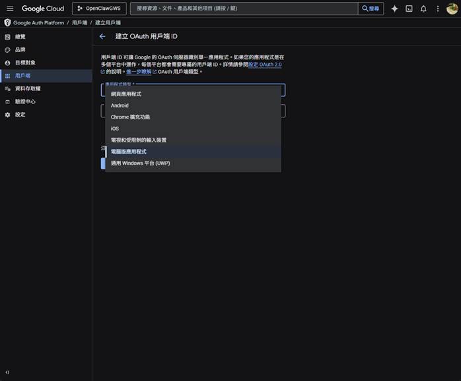The width and height of the screenshot is (461, 381).
Task: Select 網頁應用程式 from the dropdown list
Action: click(126, 94)
